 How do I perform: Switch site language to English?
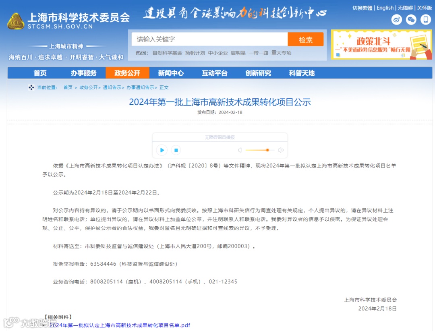pos(385,8)
